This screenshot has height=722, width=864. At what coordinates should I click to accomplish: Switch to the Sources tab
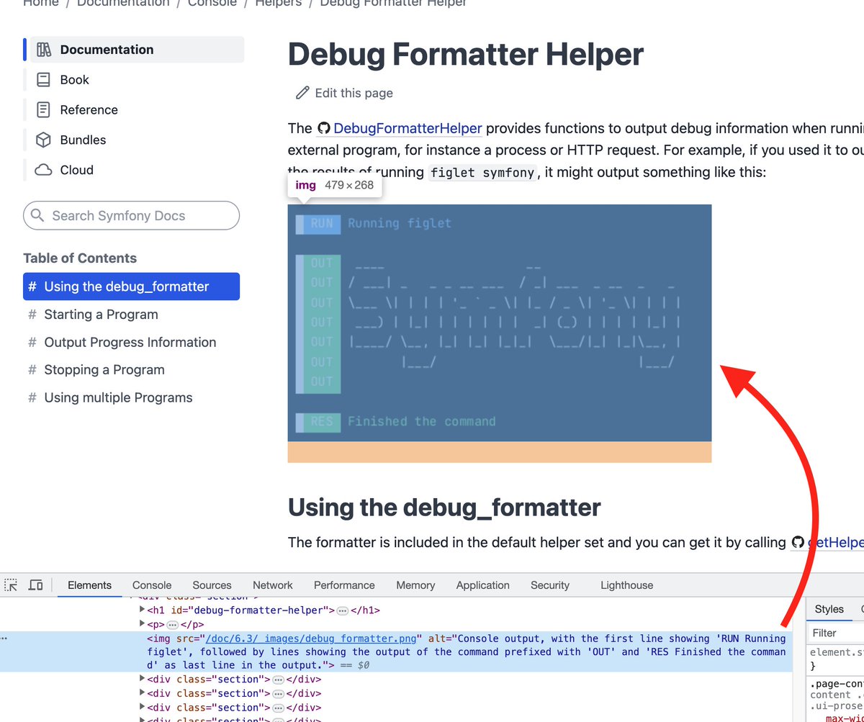pyautogui.click(x=212, y=585)
